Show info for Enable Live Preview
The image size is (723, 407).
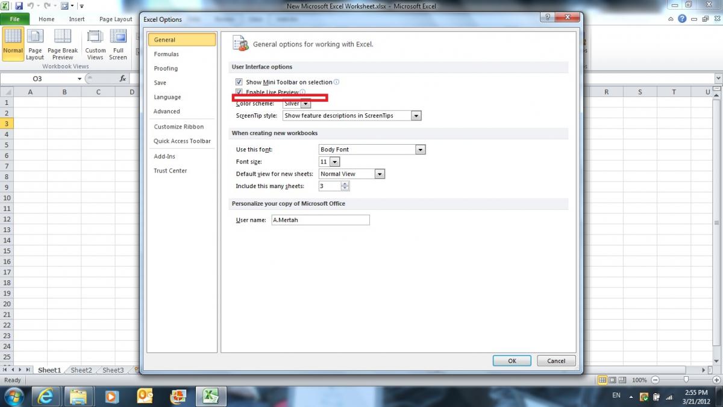[x=302, y=92]
